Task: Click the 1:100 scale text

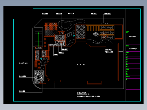Action: pos(88,94)
